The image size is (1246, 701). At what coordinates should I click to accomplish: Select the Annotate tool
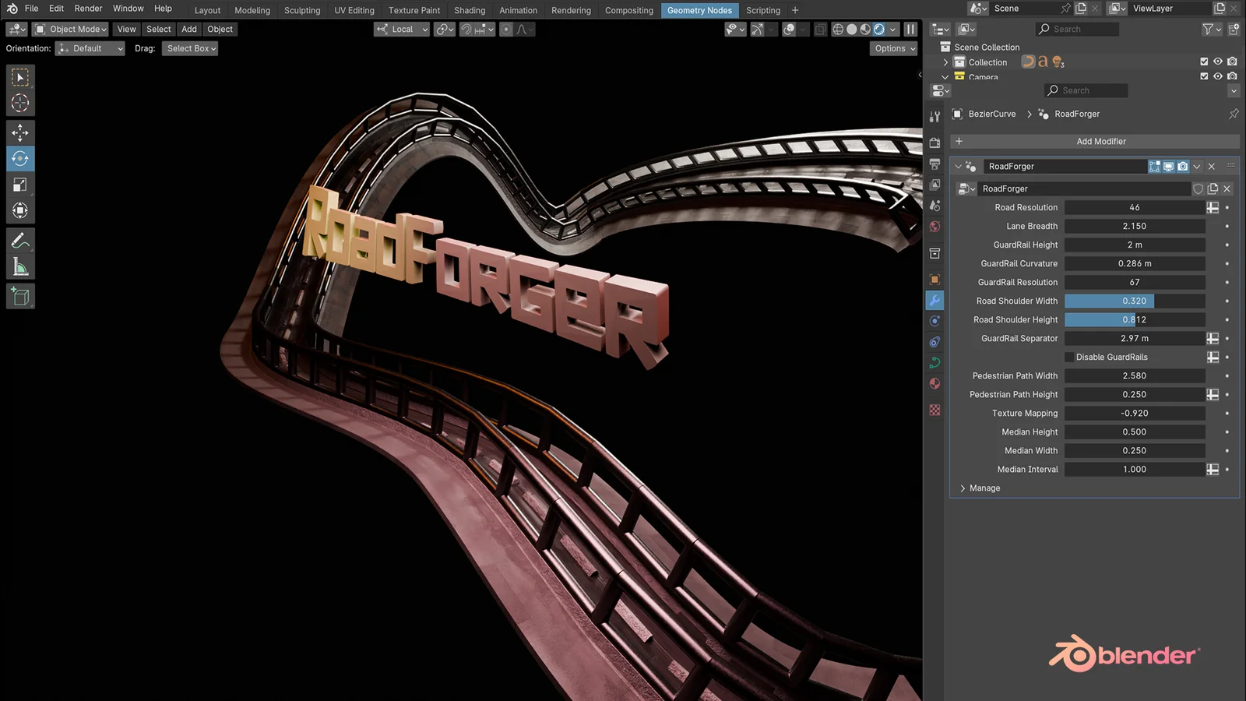tap(19, 241)
